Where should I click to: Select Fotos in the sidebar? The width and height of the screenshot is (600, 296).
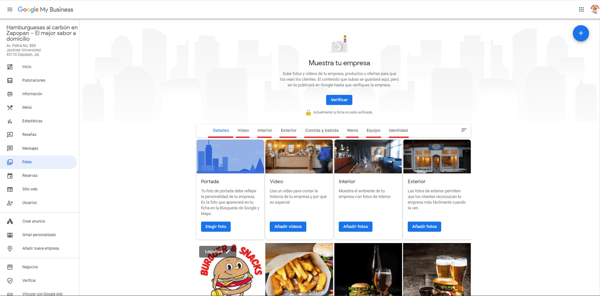click(39, 162)
